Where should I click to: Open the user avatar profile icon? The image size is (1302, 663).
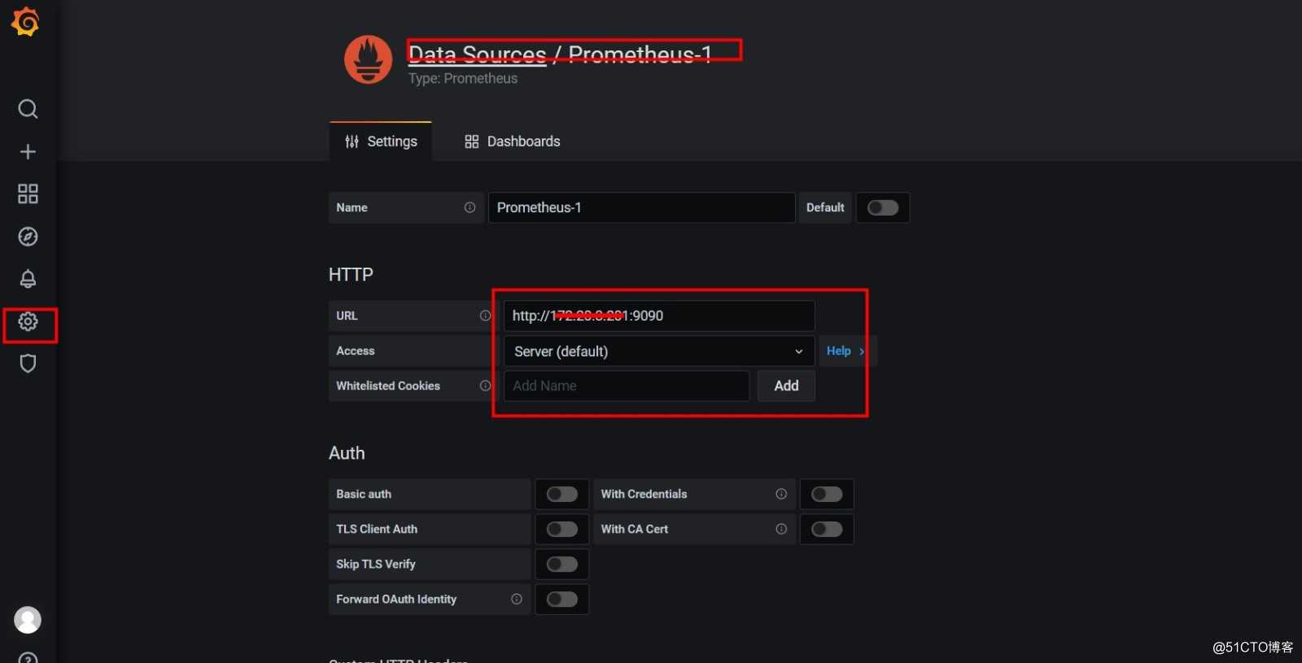coord(28,620)
